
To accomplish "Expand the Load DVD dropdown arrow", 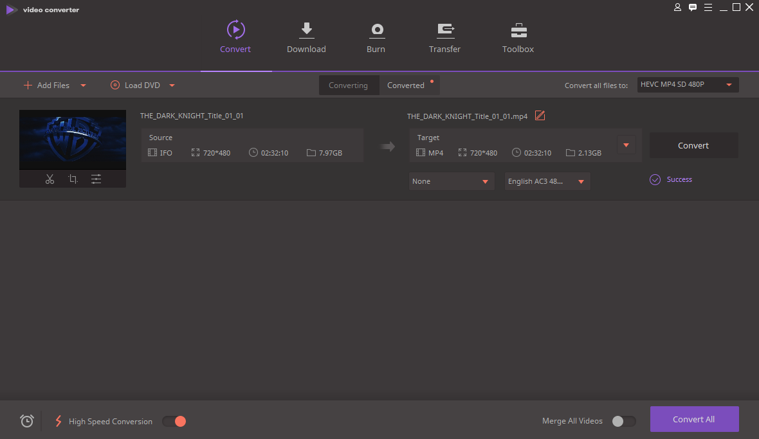I will pyautogui.click(x=172, y=85).
